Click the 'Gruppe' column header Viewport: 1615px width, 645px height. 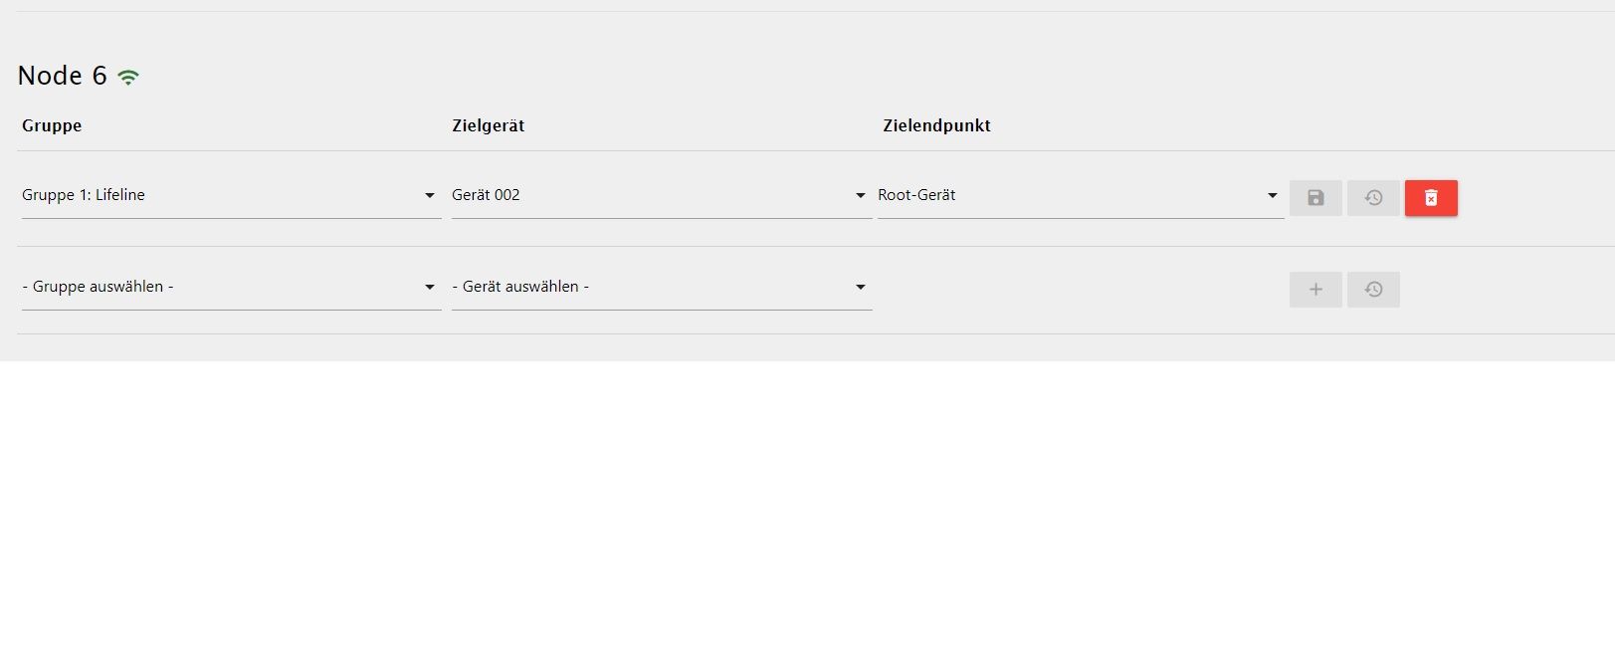coord(52,125)
